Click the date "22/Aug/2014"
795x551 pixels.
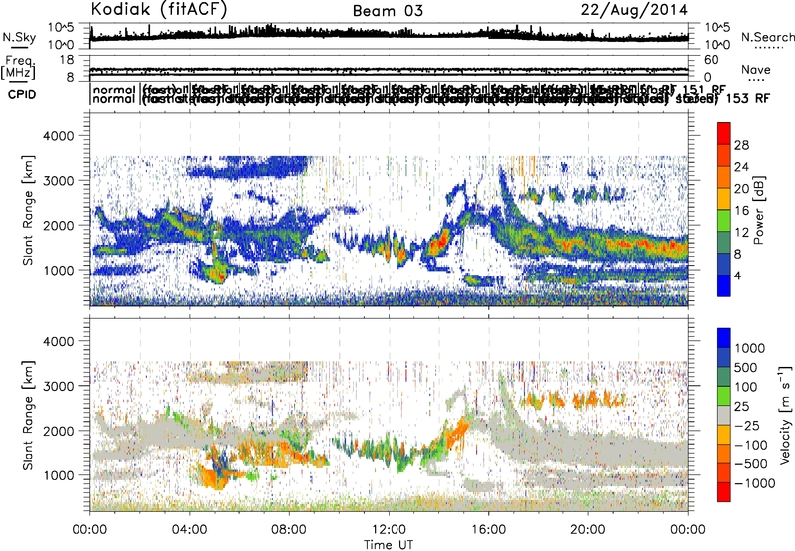pos(634,9)
